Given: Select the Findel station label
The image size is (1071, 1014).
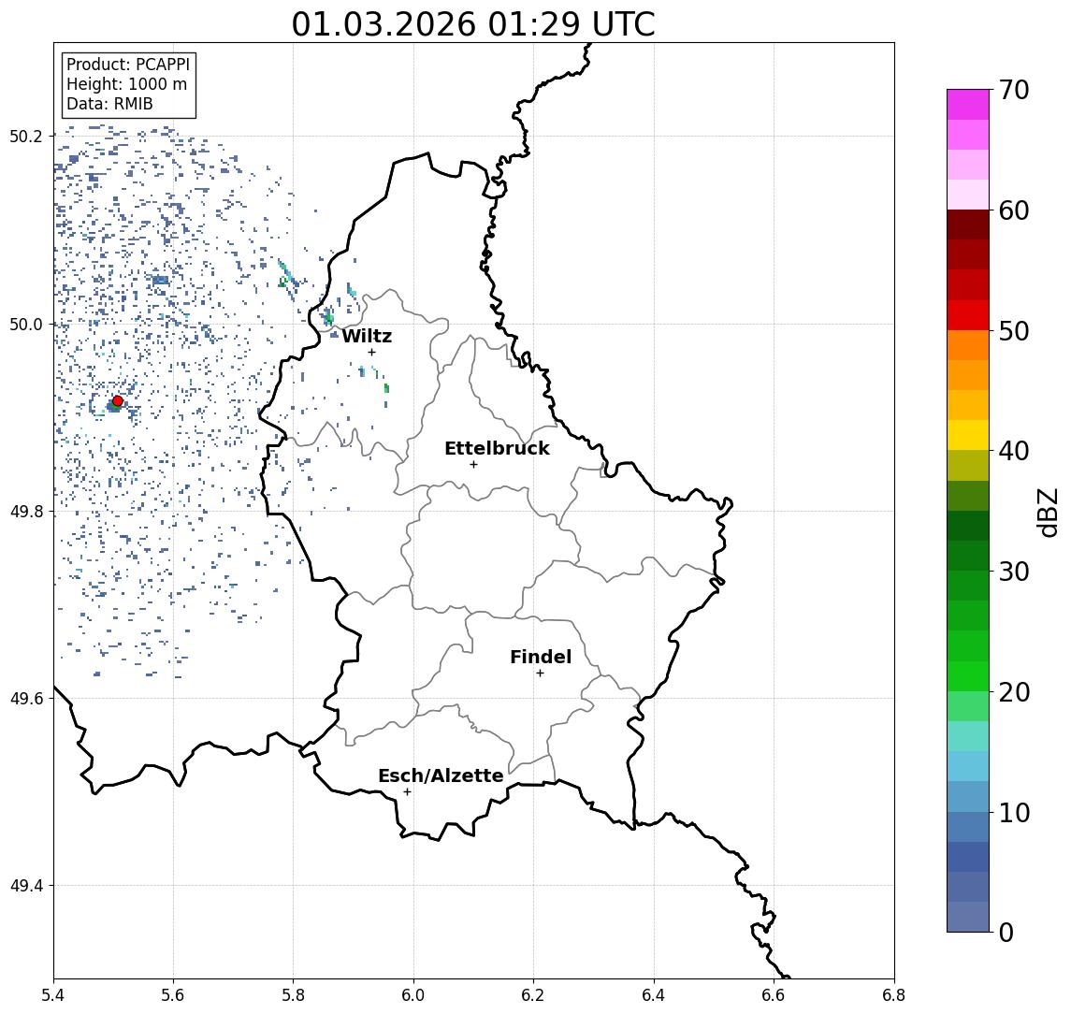Looking at the screenshot, I should 541,658.
